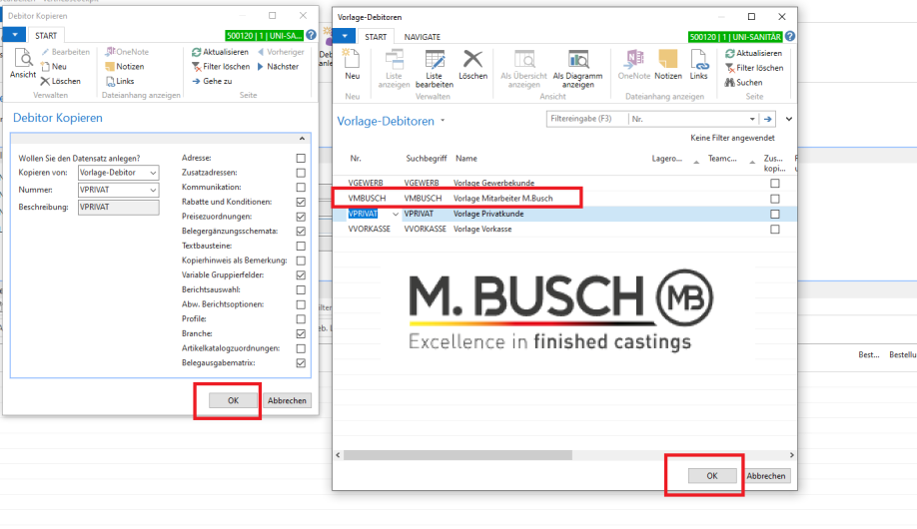Uncheck Preisezuordnungen checkbox

point(301,217)
